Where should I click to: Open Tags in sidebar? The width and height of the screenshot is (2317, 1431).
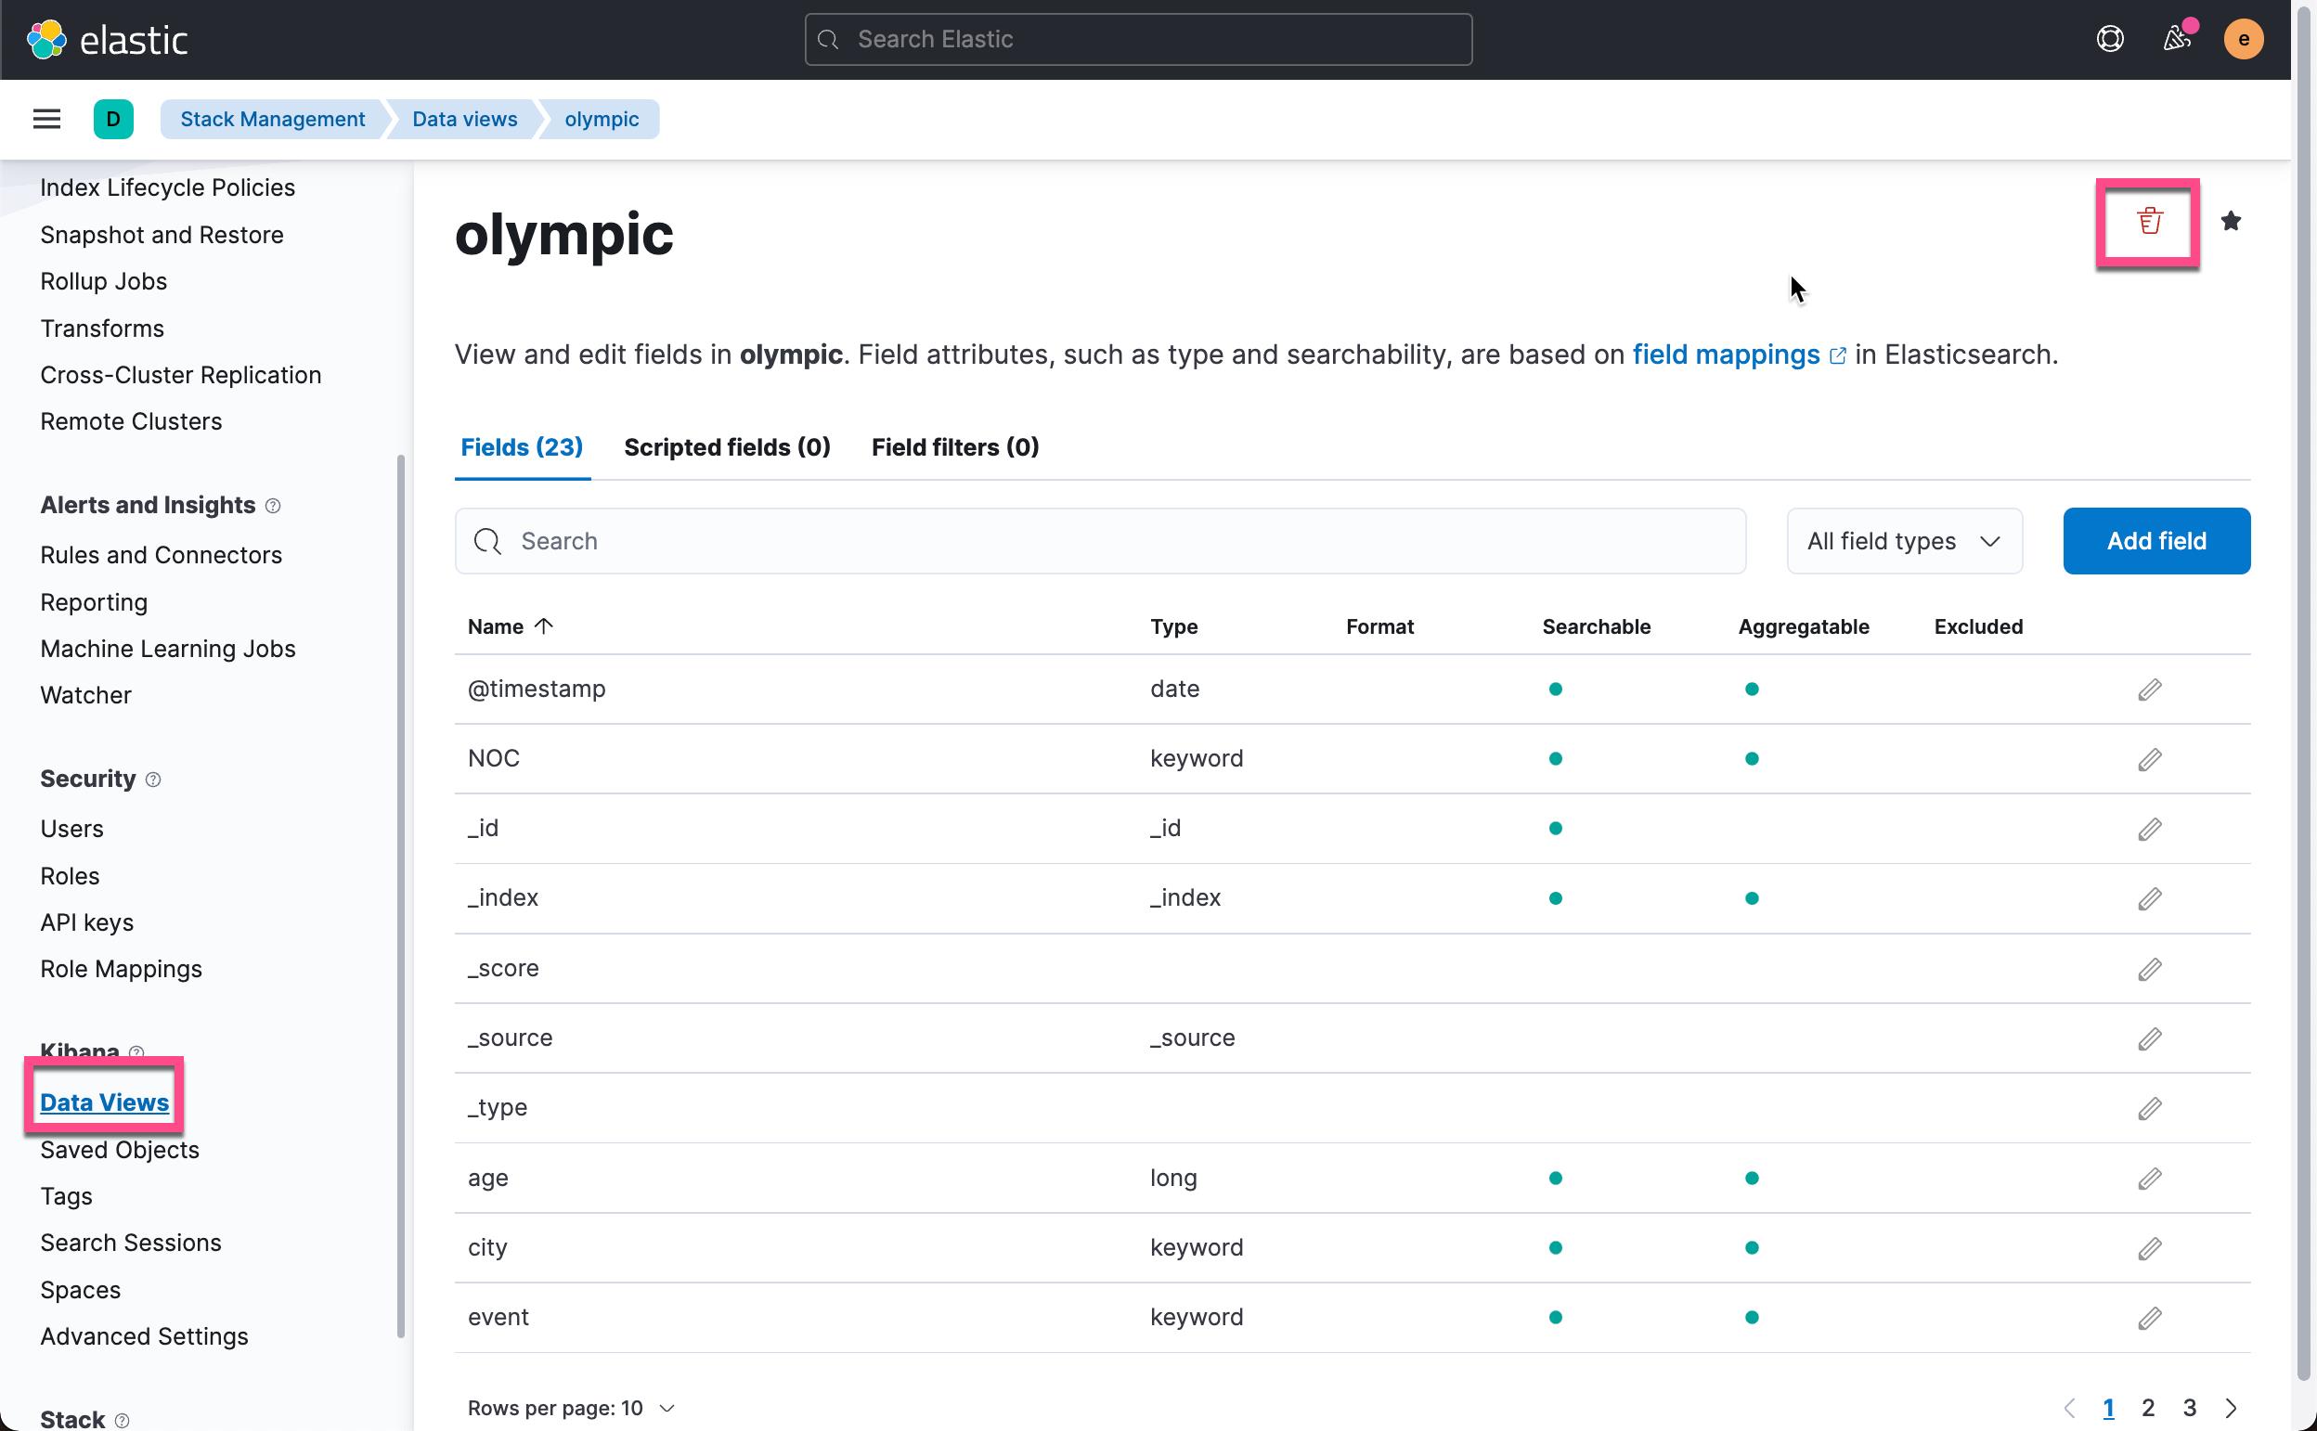coord(66,1195)
